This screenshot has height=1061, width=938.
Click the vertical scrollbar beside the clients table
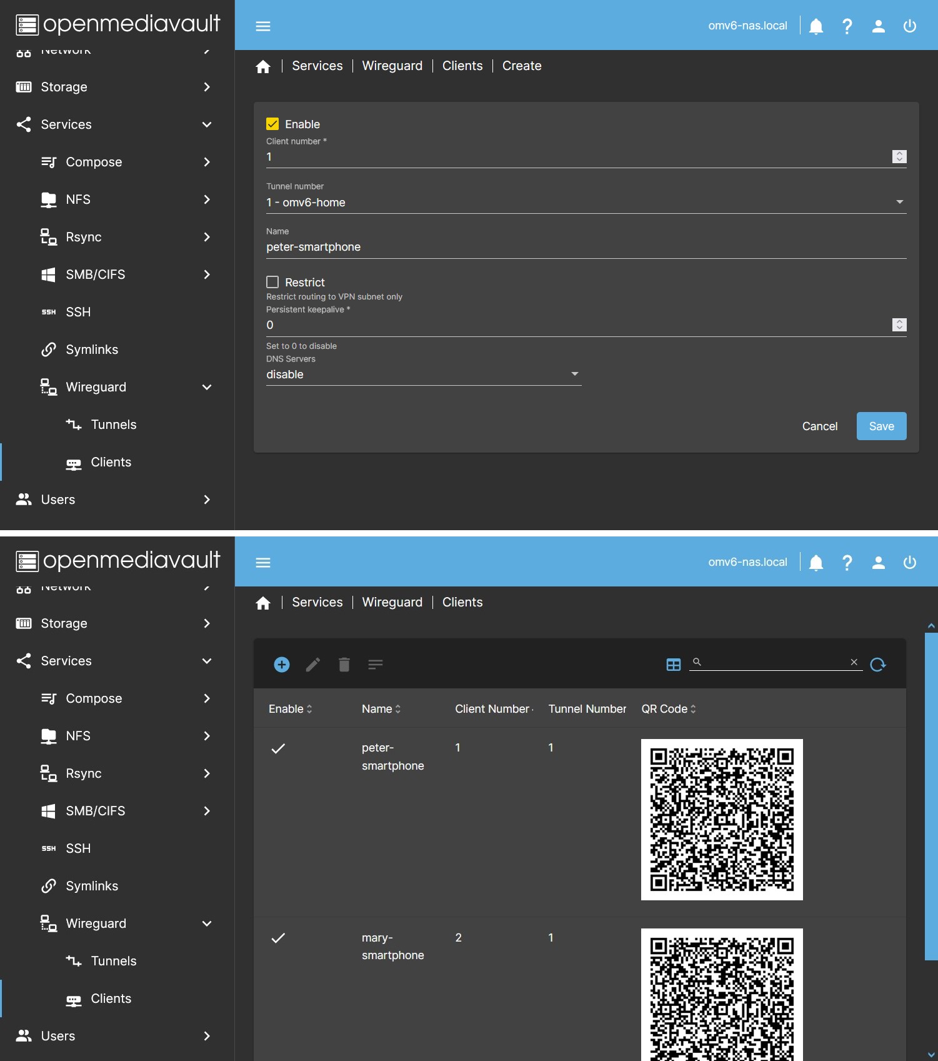(931, 794)
